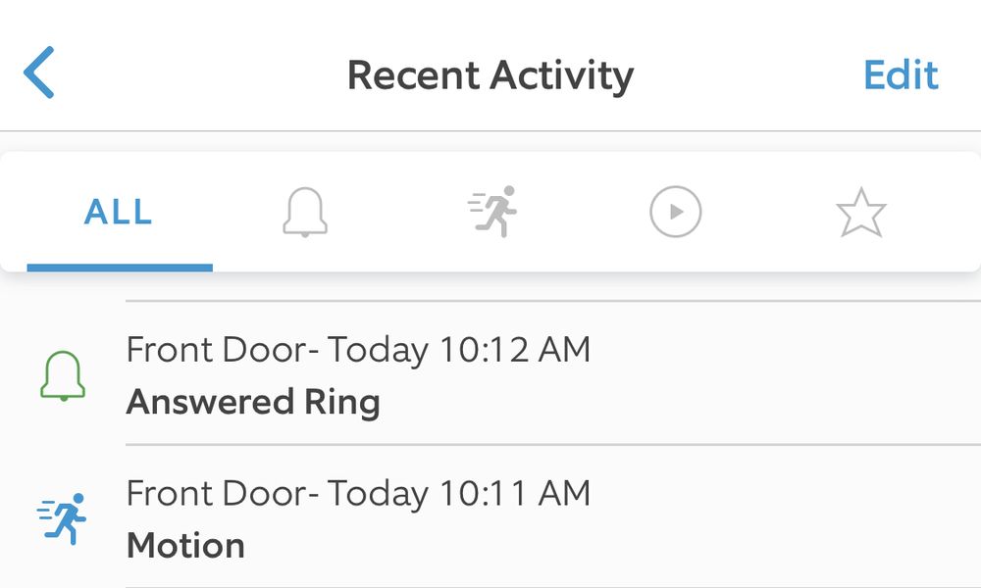Select 'Front Door- Today 10:11 AM' timestamp line
Viewport: 981px width, 588px height.
[358, 492]
